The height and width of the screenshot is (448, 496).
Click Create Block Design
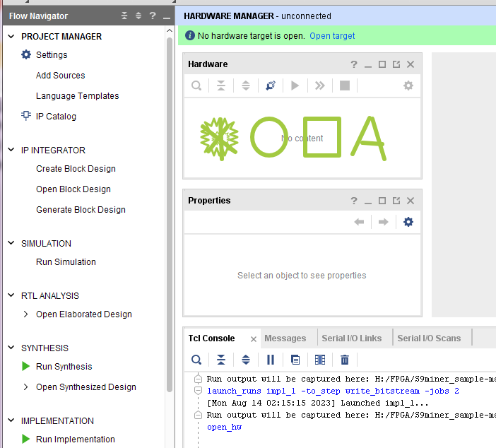click(x=76, y=169)
